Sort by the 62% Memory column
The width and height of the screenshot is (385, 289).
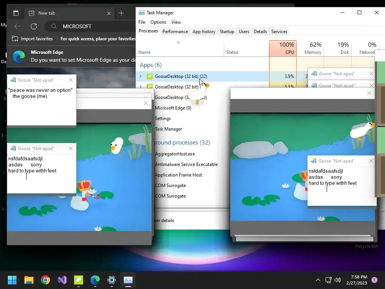(310, 49)
